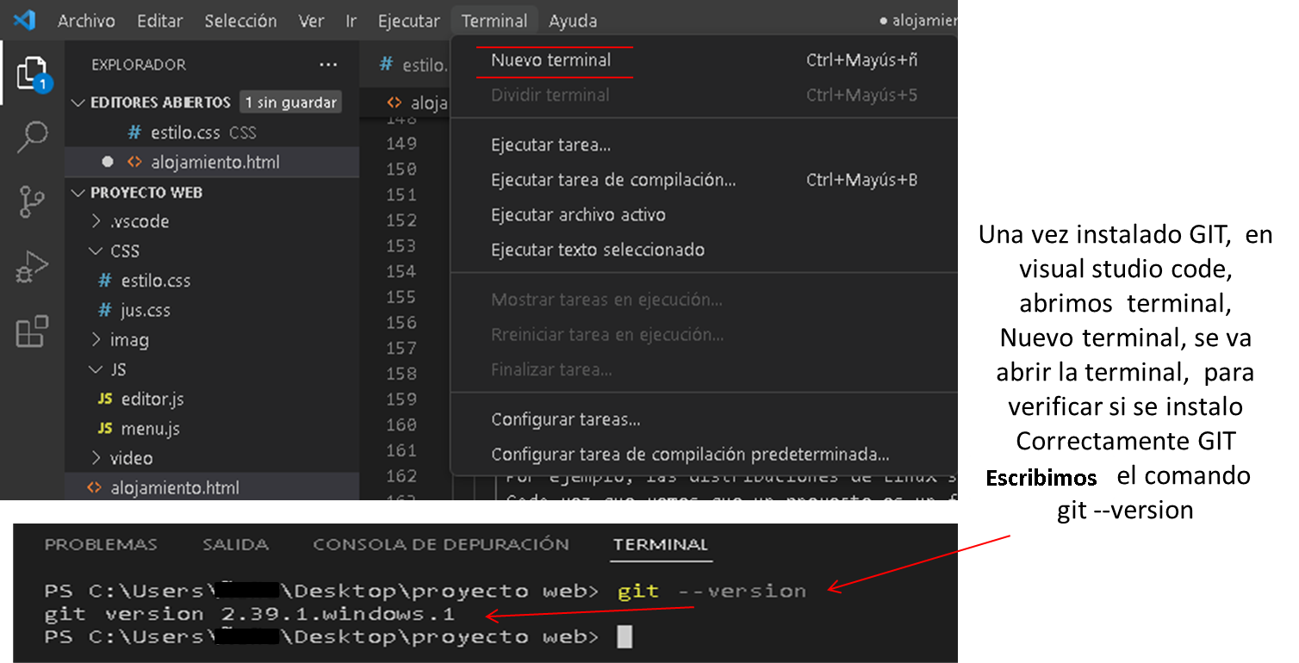
Task: Expand the imag folder
Action: pyautogui.click(x=96, y=340)
